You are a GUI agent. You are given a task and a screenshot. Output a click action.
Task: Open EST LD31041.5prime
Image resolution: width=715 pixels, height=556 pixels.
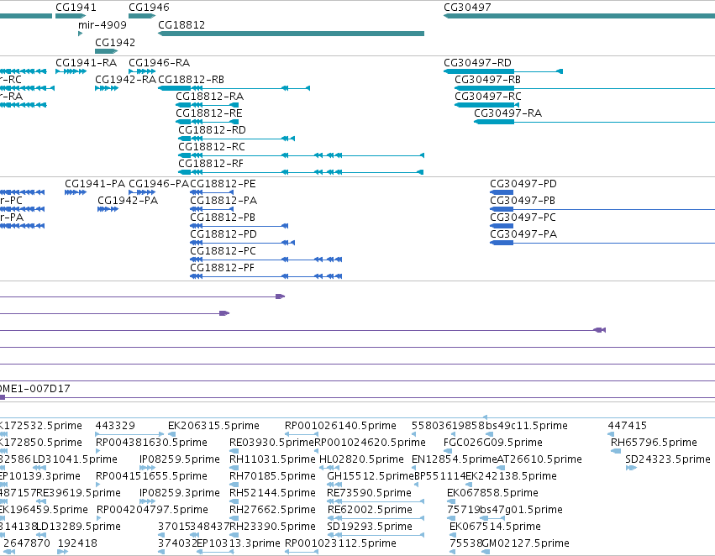pos(75,459)
